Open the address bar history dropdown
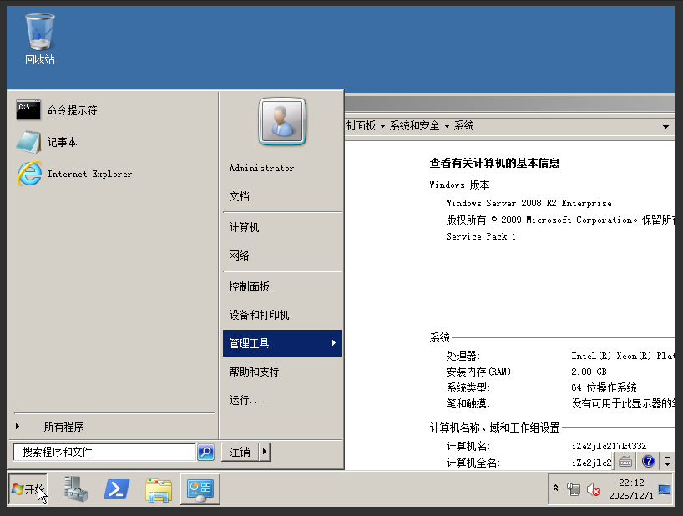 [665, 127]
